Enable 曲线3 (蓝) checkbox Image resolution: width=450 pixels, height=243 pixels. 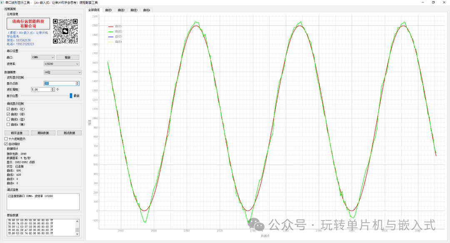(x=8, y=119)
